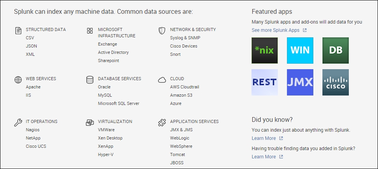
Task: Select MICROSOFT INFRASTRUCTURE heading
Action: 117,33
